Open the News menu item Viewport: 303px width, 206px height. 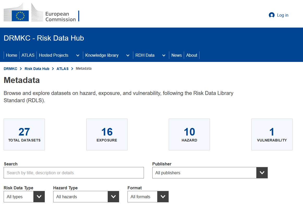[177, 55]
